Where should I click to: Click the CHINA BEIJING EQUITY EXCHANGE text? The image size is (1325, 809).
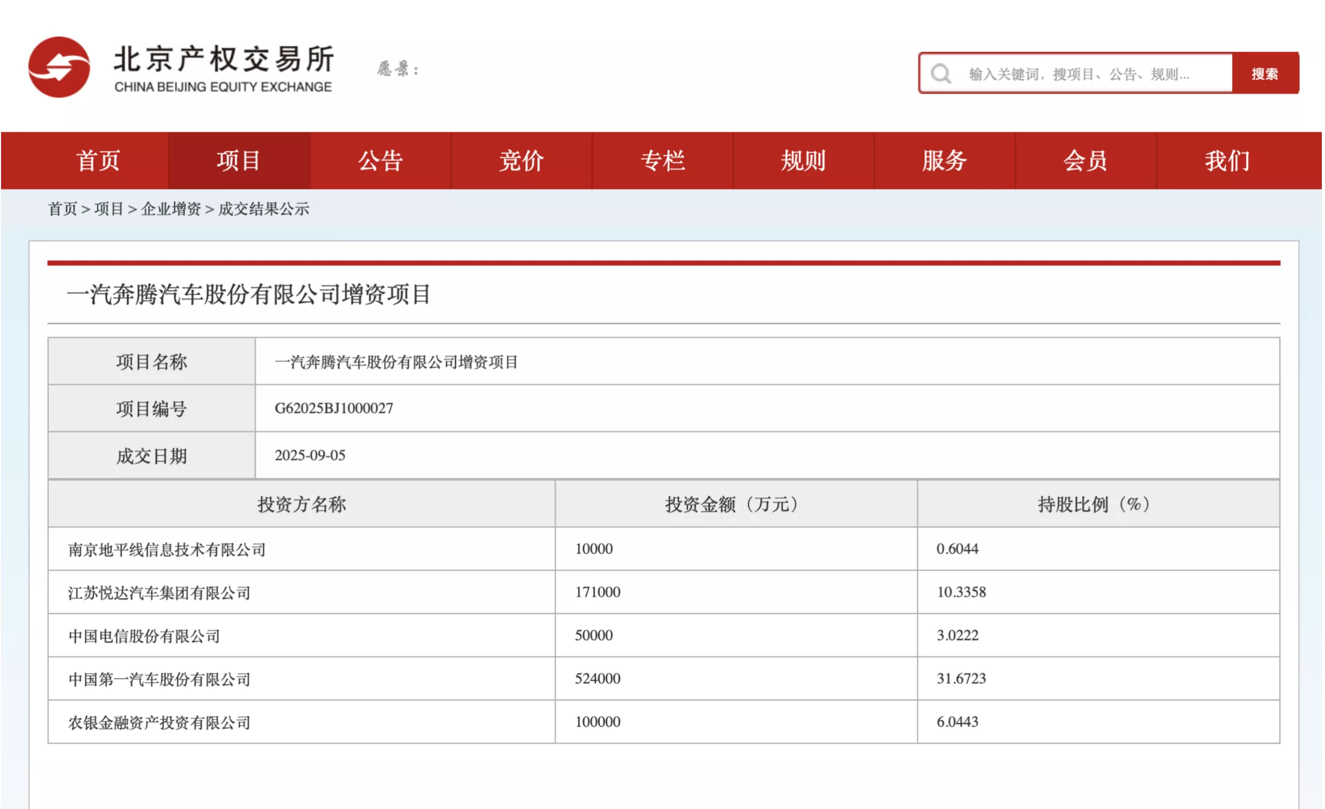[x=223, y=87]
